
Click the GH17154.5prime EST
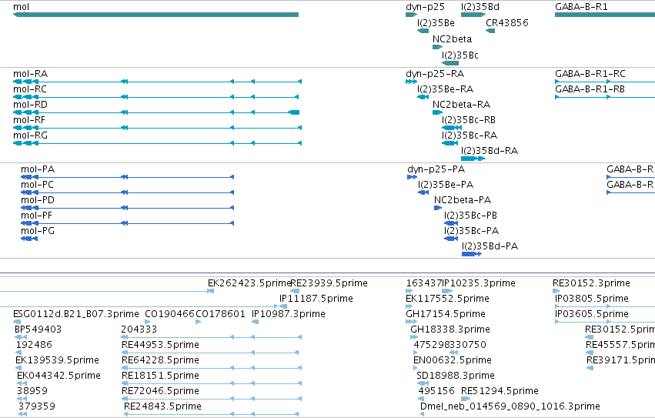(411, 322)
